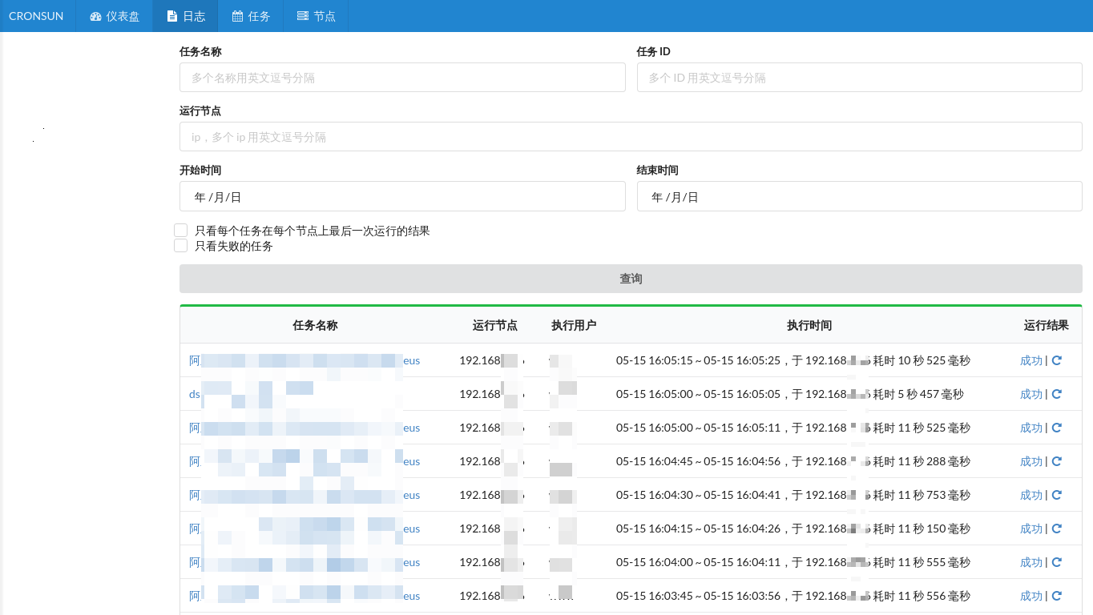The image size is (1093, 615).
Task: Open 成功 result for the 11 秒 150 毫秒 row
Action: click(1031, 529)
